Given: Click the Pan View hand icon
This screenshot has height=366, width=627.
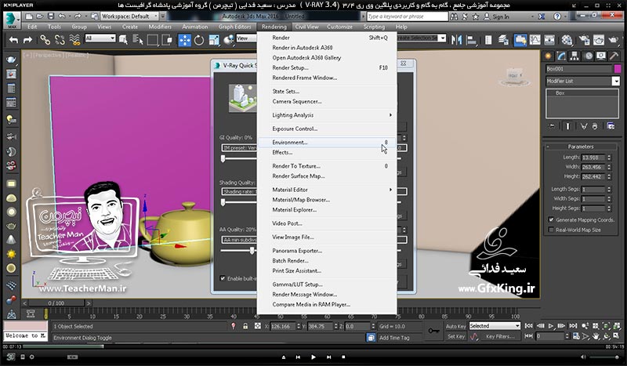Looking at the screenshot, I should point(596,336).
